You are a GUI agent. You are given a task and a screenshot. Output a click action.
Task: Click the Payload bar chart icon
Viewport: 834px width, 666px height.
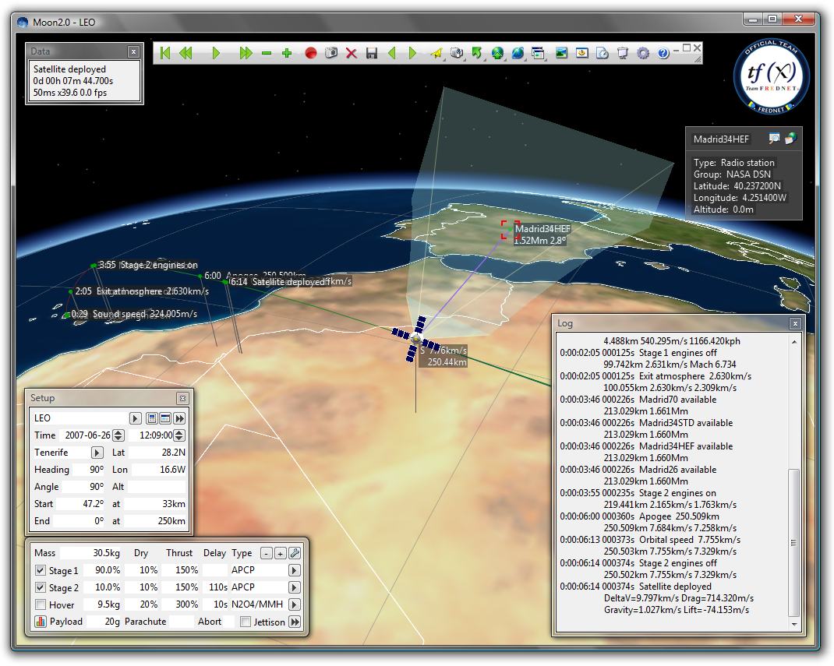[x=40, y=622]
